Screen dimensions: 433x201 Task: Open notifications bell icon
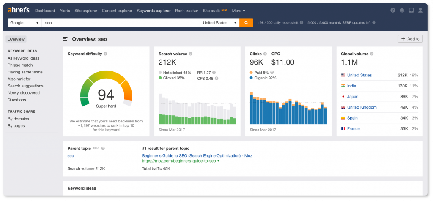[402, 11]
